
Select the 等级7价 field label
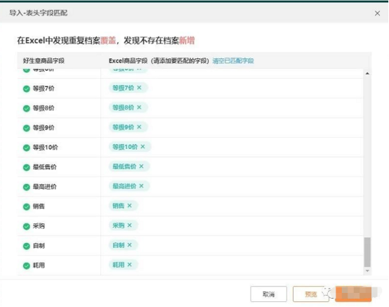click(x=44, y=89)
